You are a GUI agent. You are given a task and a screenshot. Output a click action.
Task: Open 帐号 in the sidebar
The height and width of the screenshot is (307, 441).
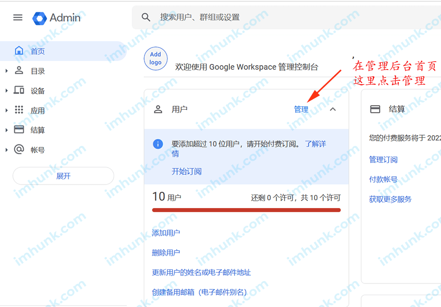[38, 150]
